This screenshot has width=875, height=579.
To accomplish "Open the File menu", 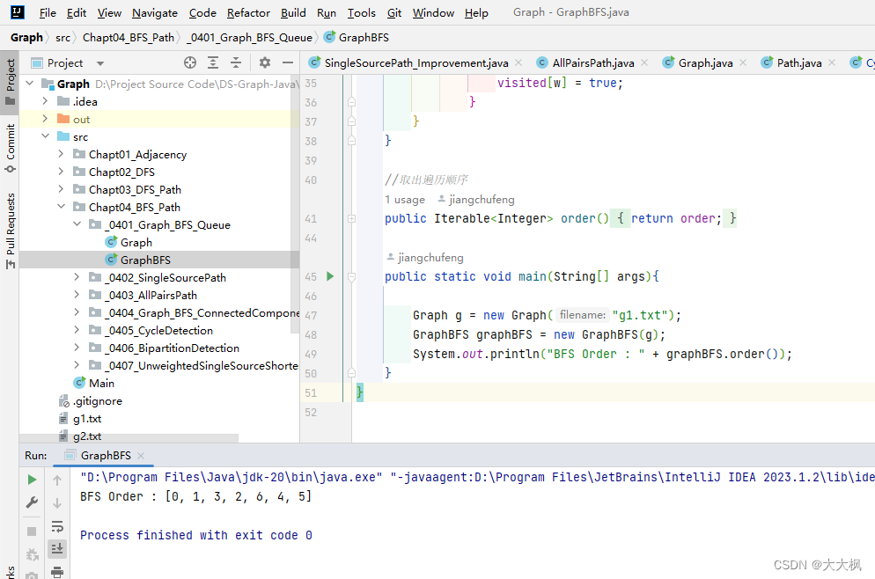I will pos(48,12).
